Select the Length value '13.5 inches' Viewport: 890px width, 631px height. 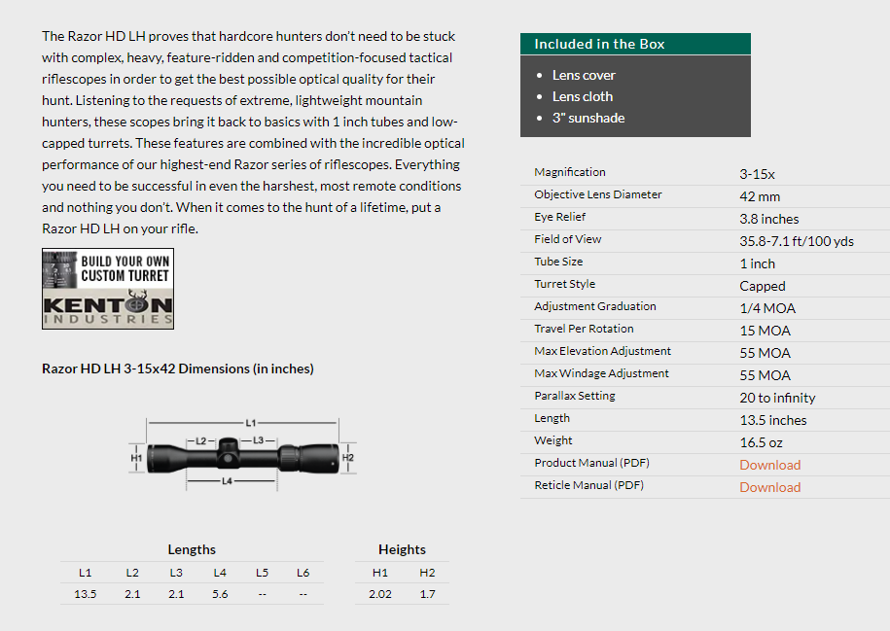click(772, 420)
